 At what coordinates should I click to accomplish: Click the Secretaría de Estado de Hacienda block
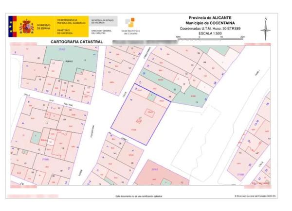[x=103, y=21]
